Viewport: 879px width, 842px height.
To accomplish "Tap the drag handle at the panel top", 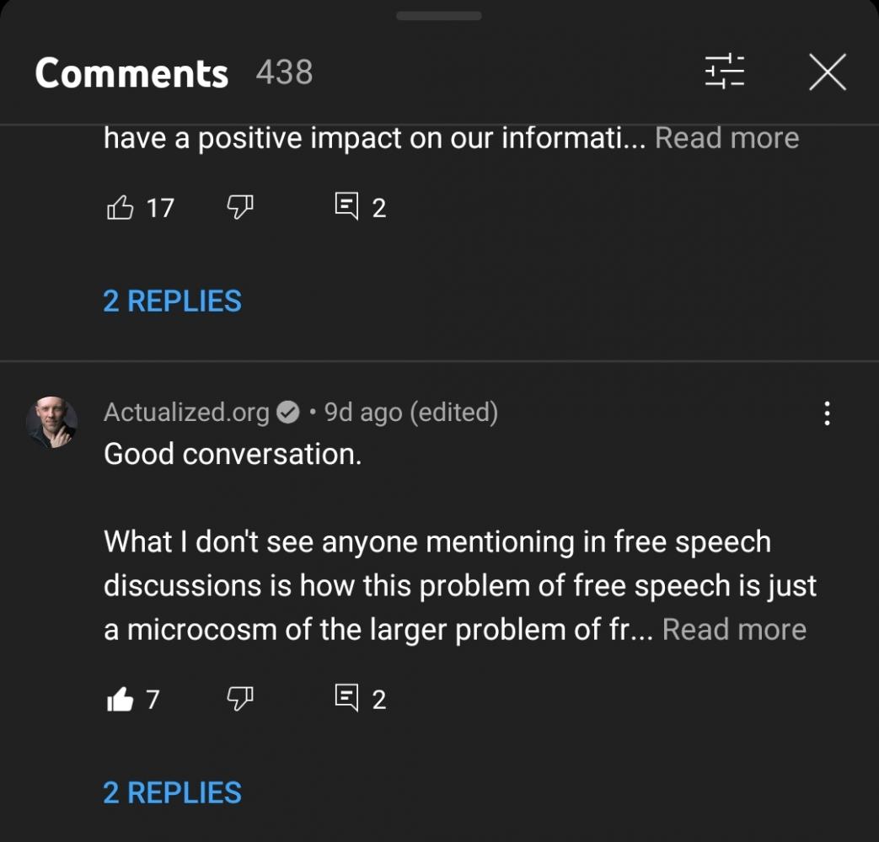I will tap(438, 16).
